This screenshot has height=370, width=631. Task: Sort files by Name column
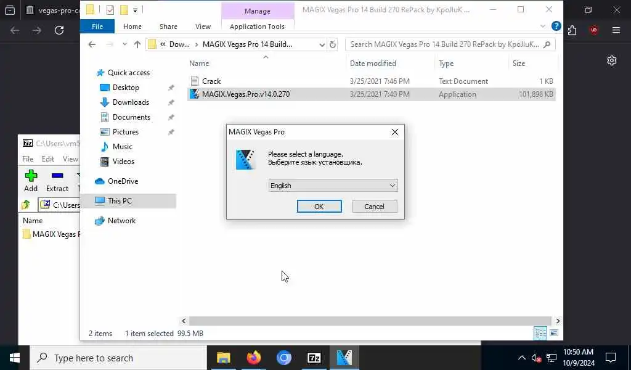199,64
